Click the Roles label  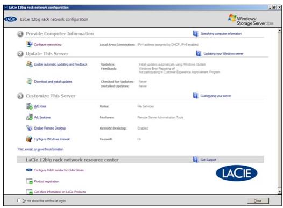coord(104,106)
